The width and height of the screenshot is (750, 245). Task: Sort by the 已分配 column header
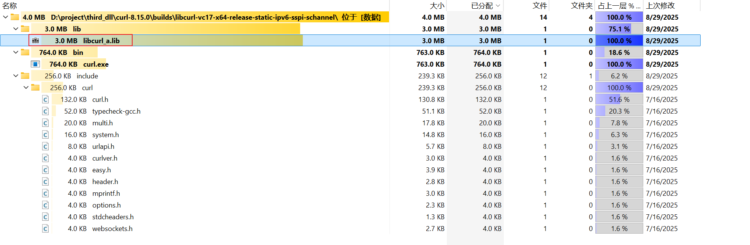pyautogui.click(x=482, y=6)
